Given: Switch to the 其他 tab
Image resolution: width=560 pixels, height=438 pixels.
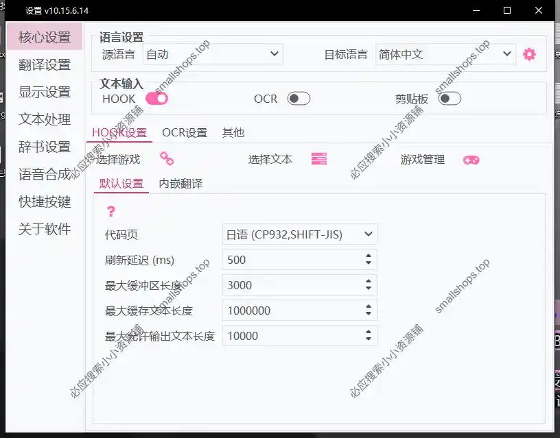Looking at the screenshot, I should tap(233, 132).
